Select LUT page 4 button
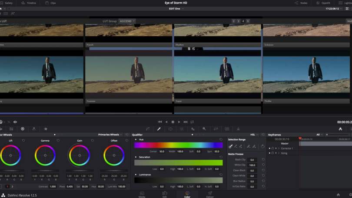The height and width of the screenshot is (198, 352). (243, 21)
